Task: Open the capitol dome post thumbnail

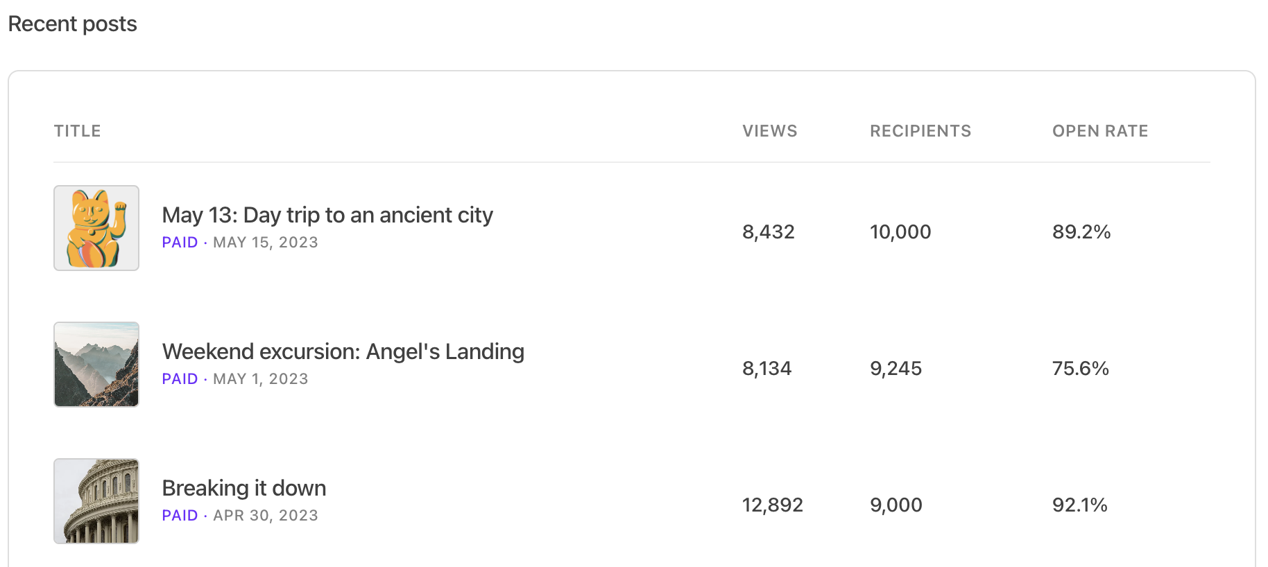Action: pos(96,501)
